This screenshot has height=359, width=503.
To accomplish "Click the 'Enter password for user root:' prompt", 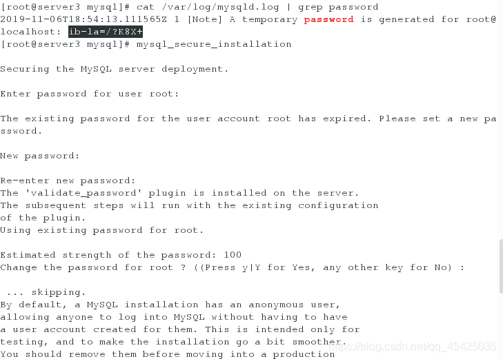I will click(90, 94).
